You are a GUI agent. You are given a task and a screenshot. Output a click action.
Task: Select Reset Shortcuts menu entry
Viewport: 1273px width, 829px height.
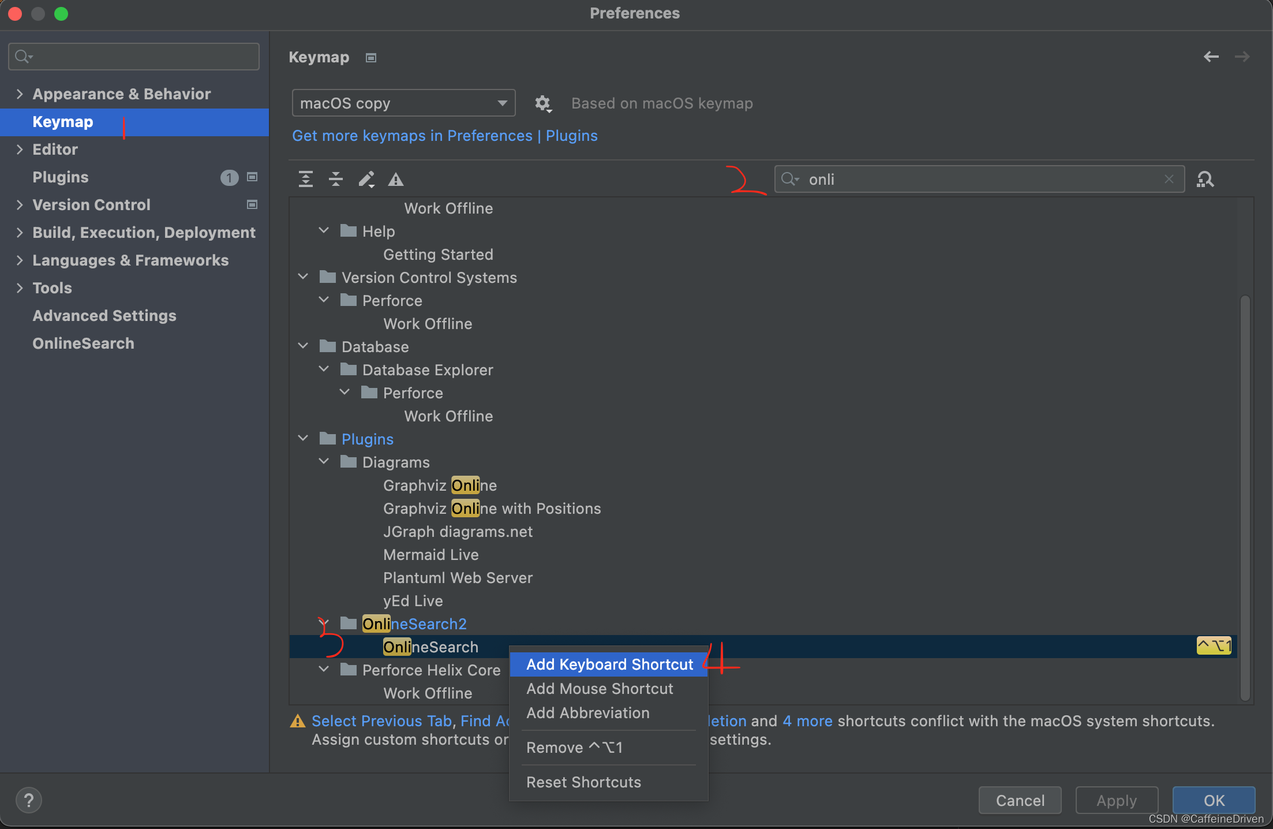coord(609,782)
